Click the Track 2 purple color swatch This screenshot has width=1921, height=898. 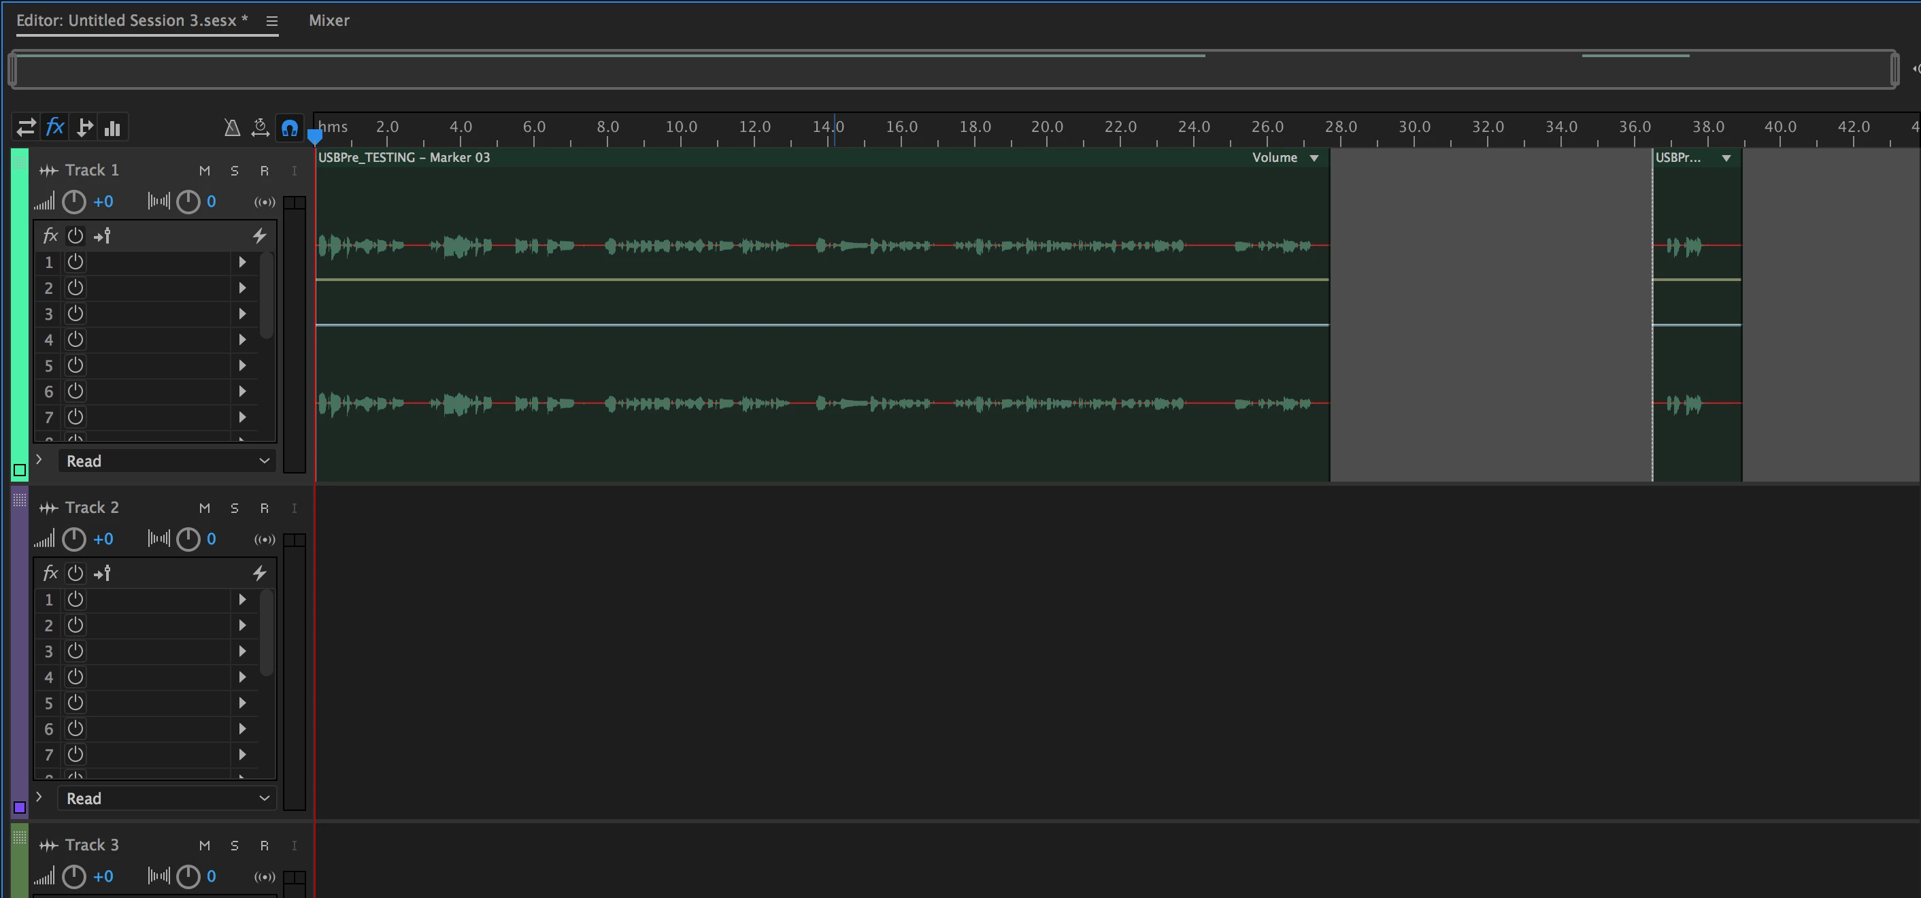[x=20, y=807]
